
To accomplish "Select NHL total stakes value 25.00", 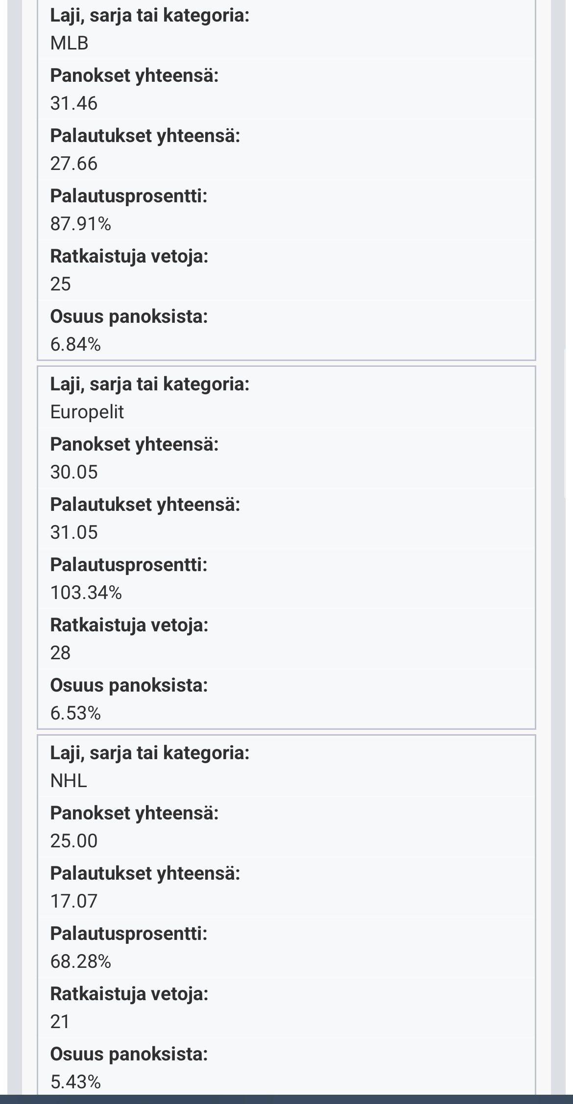I will (x=74, y=841).
